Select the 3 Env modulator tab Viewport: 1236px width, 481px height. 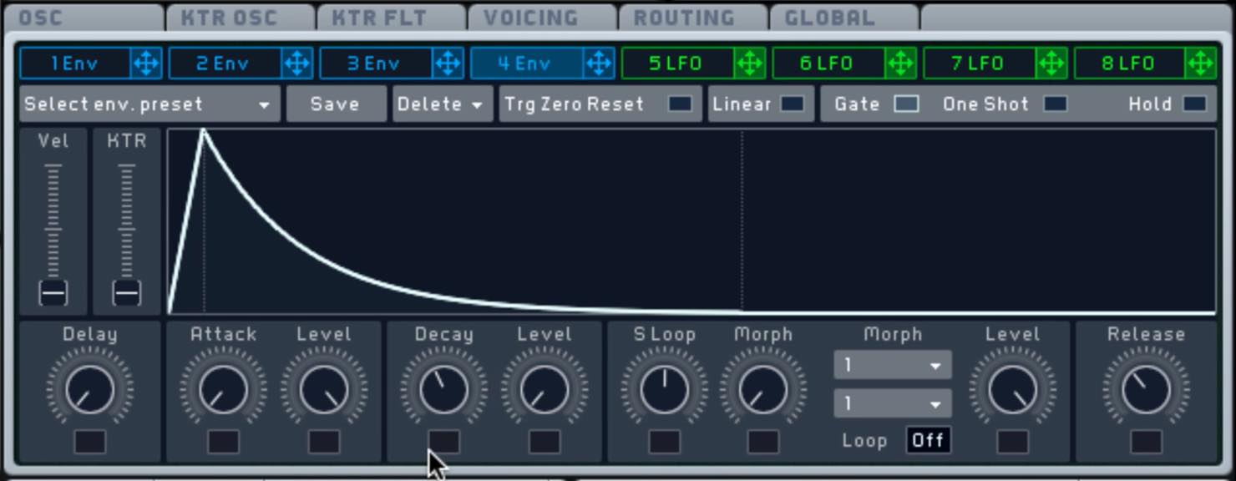(x=377, y=63)
